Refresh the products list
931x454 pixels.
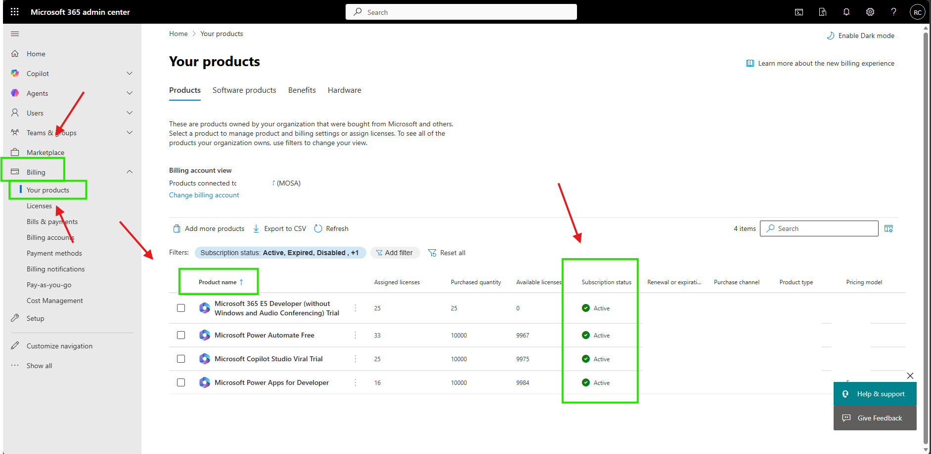331,228
